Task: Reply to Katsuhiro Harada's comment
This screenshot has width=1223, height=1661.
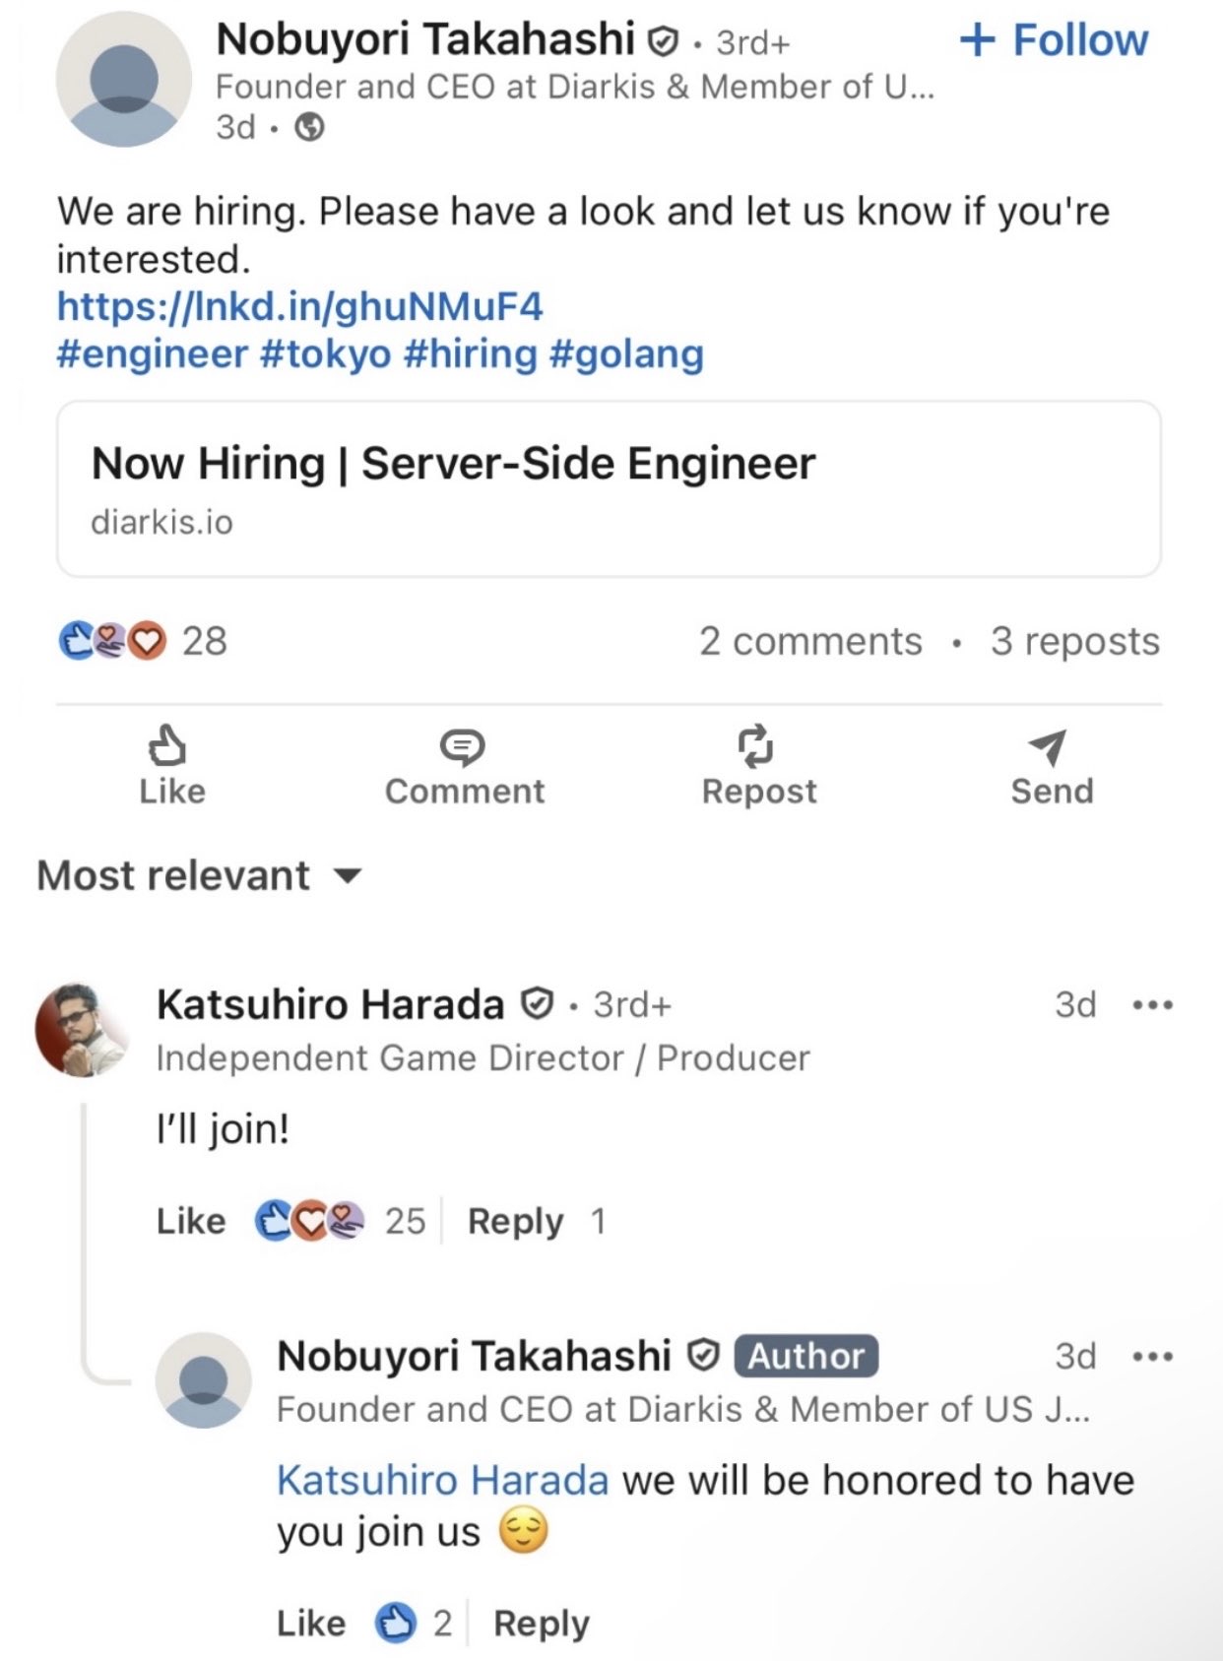Action: pos(515,1221)
